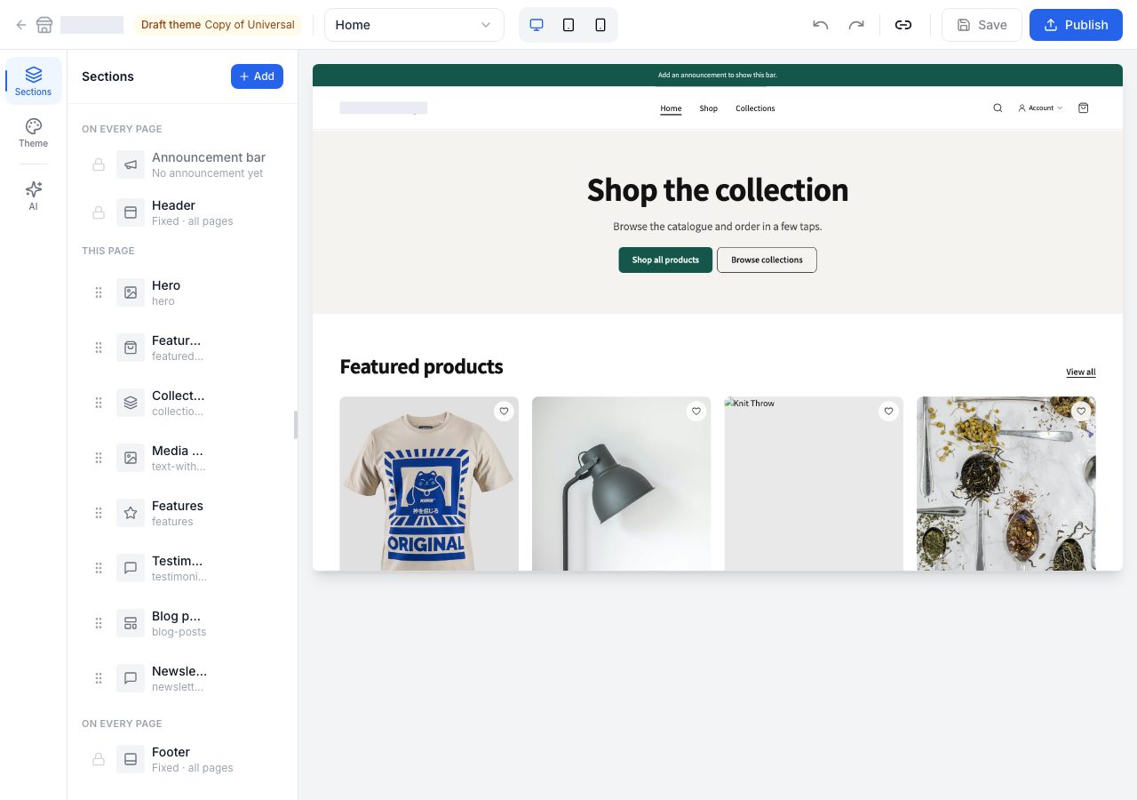This screenshot has height=800, width=1137.
Task: Click Shop in preview navigation
Action: [708, 108]
